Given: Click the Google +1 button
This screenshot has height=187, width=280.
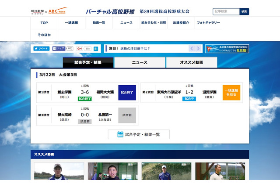Looking at the screenshot, I should coord(80,49).
